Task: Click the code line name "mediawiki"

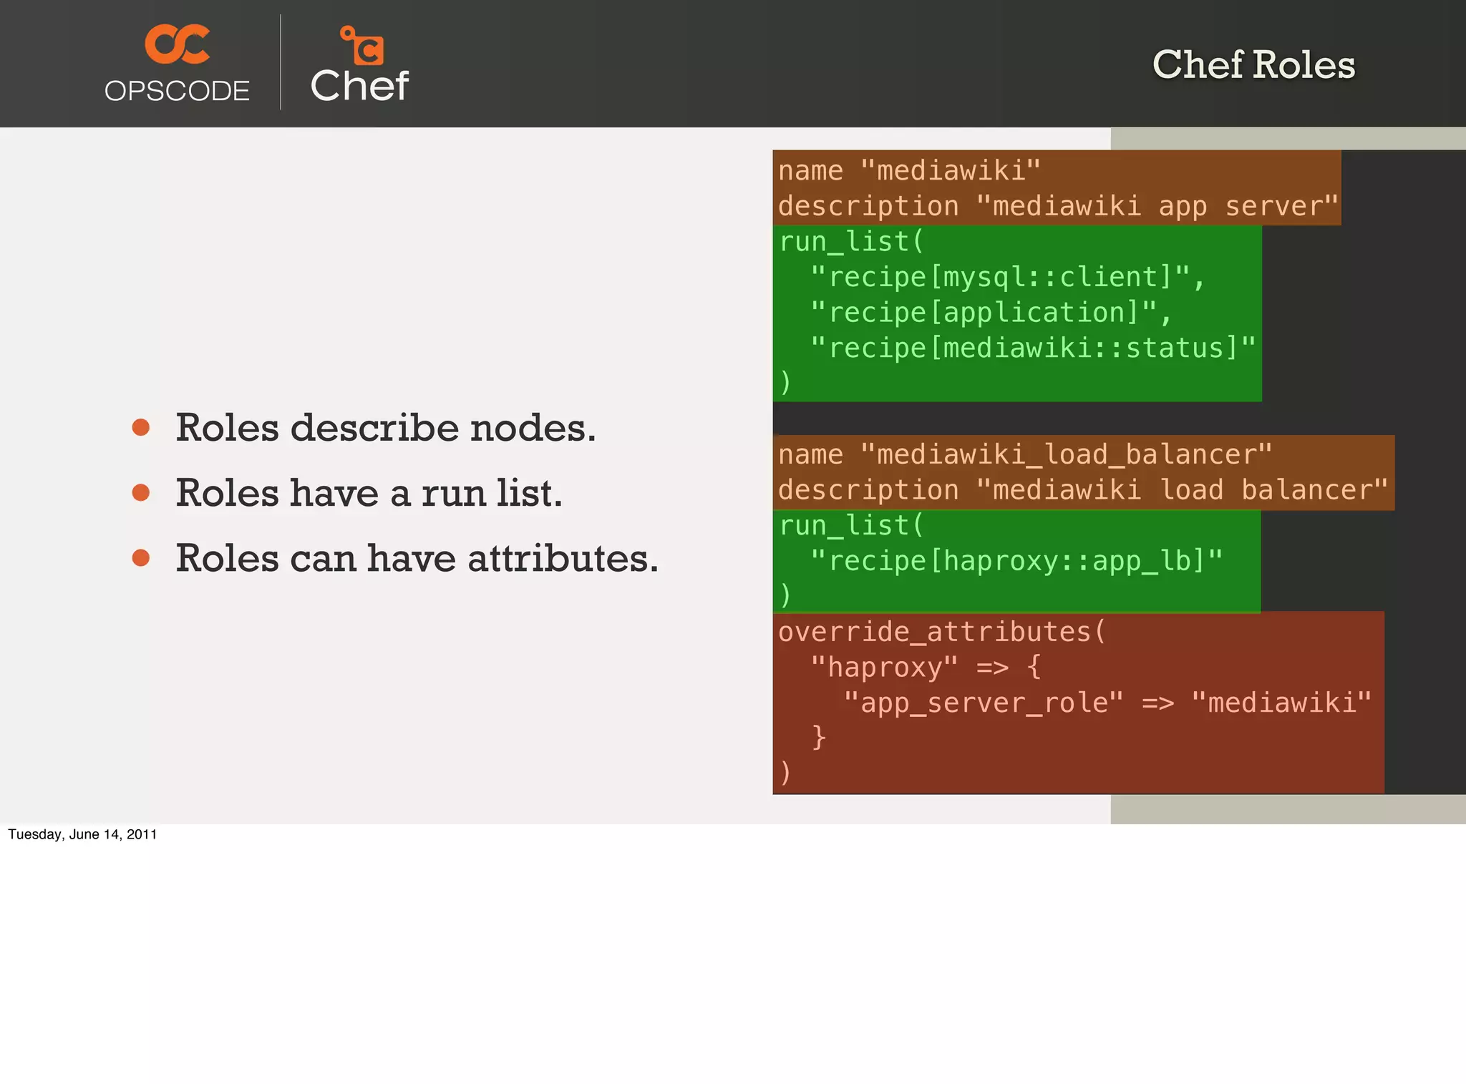Action: [x=909, y=171]
